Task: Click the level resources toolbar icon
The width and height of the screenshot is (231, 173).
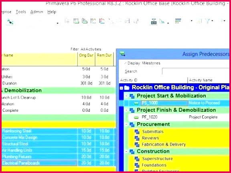Action: click(162, 21)
